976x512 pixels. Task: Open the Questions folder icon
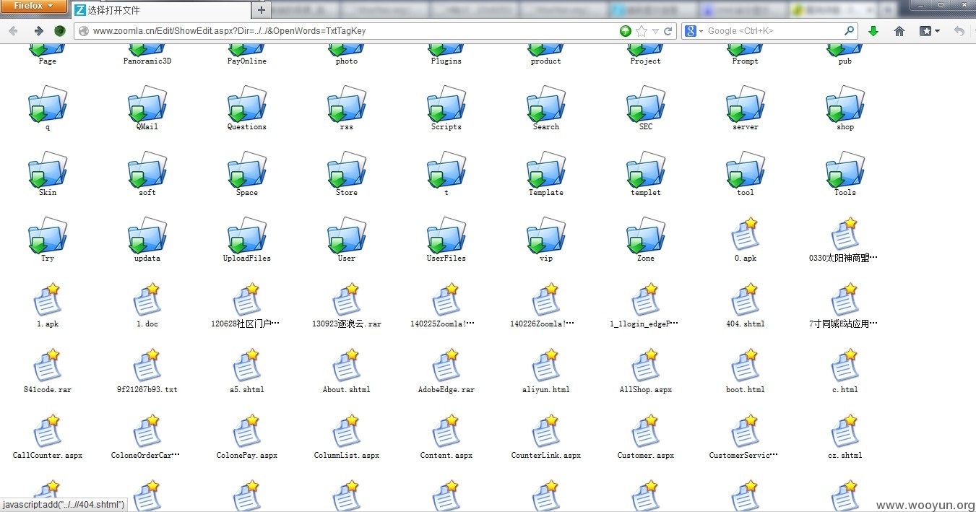click(x=247, y=105)
